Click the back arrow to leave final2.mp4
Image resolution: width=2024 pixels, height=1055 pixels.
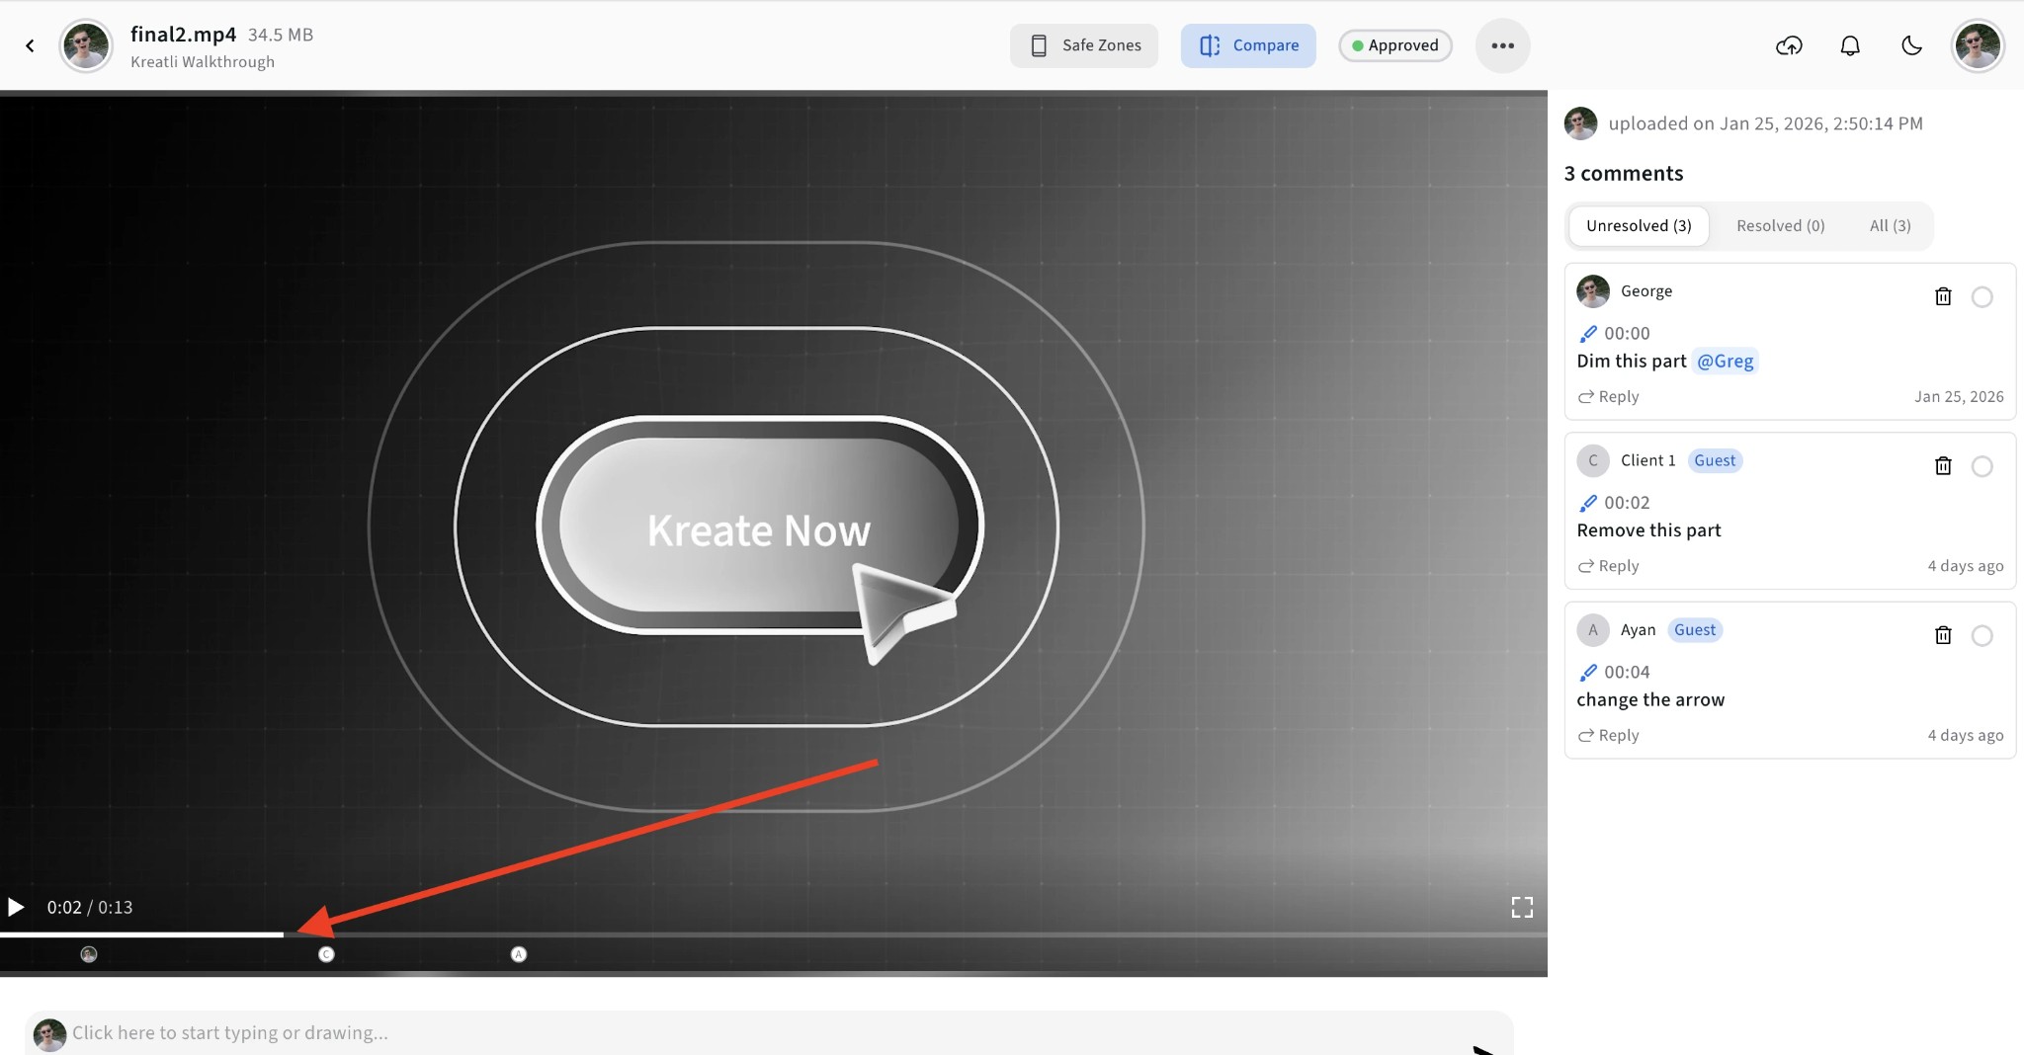point(30,45)
